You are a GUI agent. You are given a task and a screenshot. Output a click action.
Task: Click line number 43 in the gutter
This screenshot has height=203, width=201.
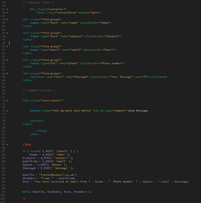coord(4,2)
